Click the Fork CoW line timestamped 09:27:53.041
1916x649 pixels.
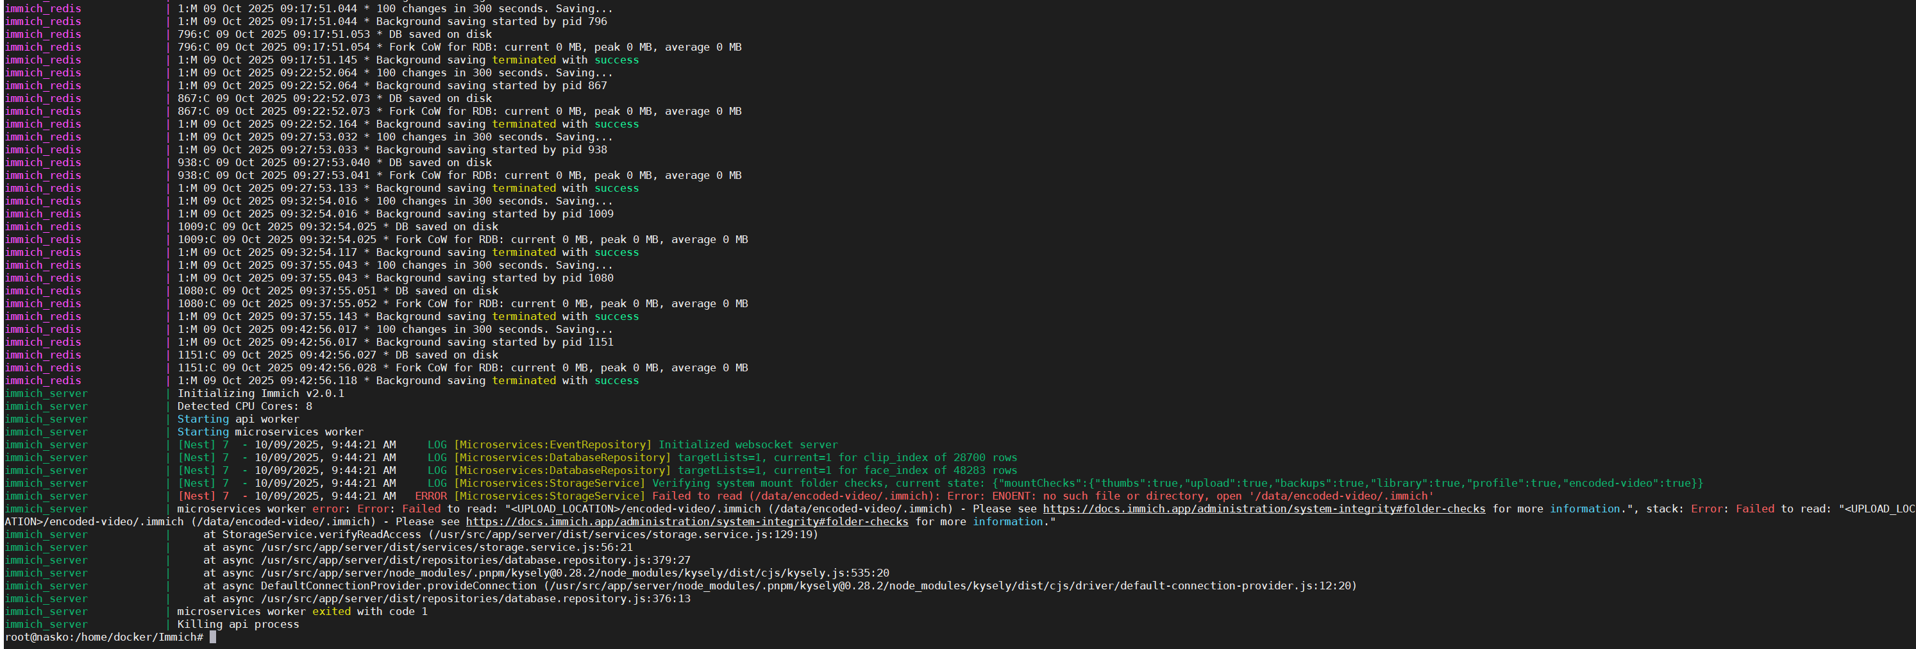(x=460, y=176)
